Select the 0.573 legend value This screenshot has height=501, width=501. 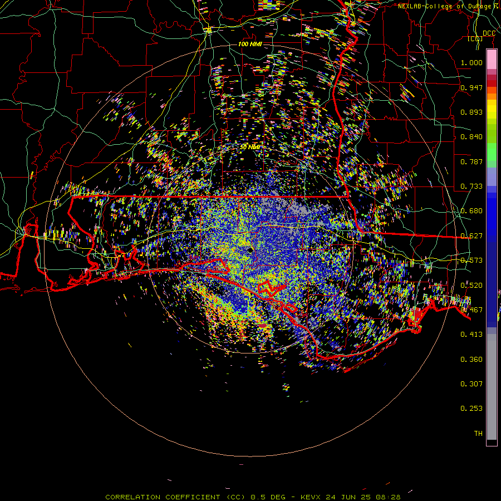point(471,261)
